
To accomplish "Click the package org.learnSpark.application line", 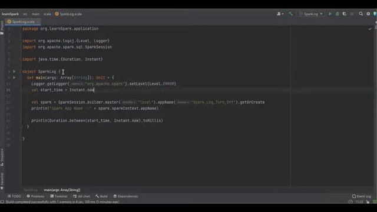I will tap(60, 29).
